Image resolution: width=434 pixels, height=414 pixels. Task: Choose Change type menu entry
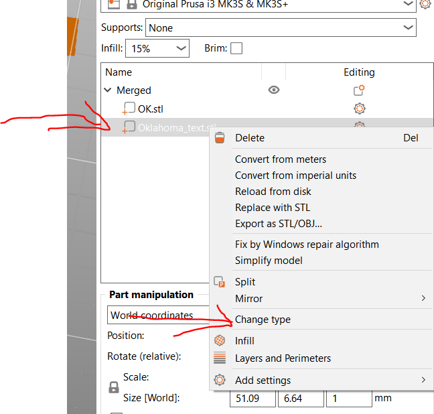(321, 320)
